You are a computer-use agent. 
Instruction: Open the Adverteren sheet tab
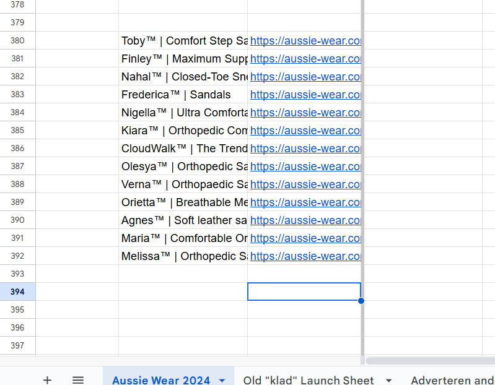(452, 380)
